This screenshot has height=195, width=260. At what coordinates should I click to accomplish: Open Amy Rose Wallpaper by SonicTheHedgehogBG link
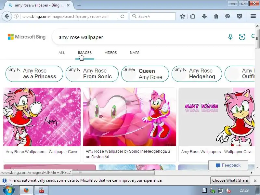click(128, 154)
